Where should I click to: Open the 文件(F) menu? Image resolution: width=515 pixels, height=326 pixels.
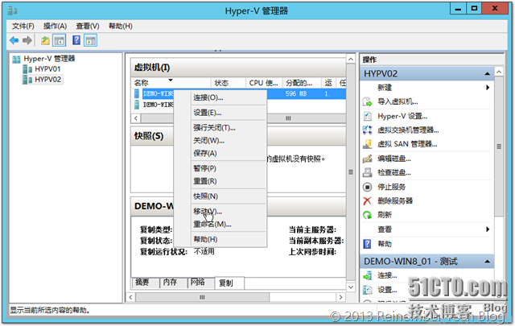pos(23,26)
